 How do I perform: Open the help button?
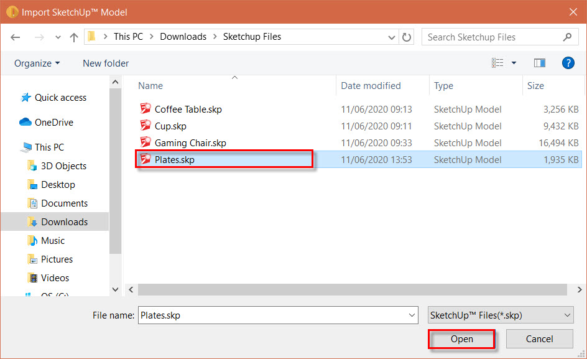pyautogui.click(x=568, y=63)
